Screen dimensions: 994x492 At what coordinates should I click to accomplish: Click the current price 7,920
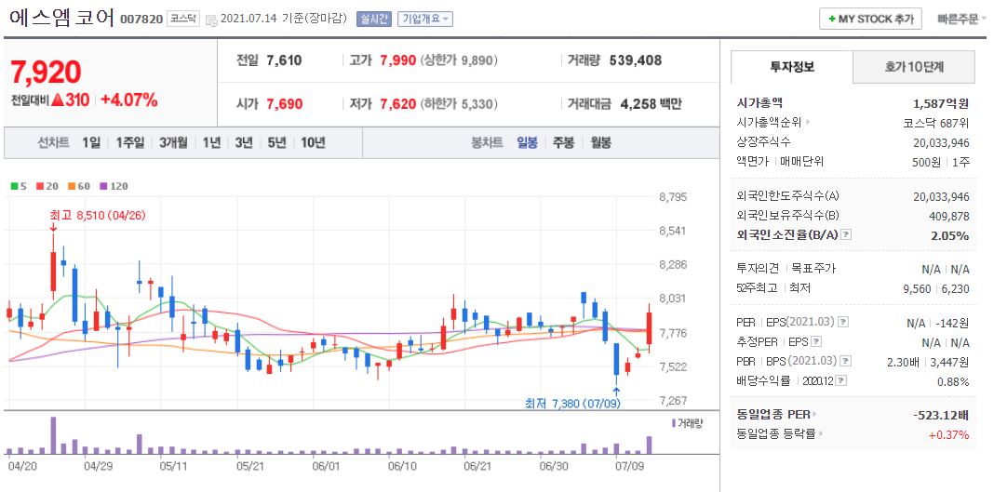click(46, 72)
